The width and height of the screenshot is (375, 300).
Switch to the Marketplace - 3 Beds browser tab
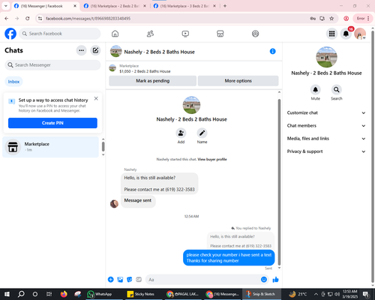[184, 6]
